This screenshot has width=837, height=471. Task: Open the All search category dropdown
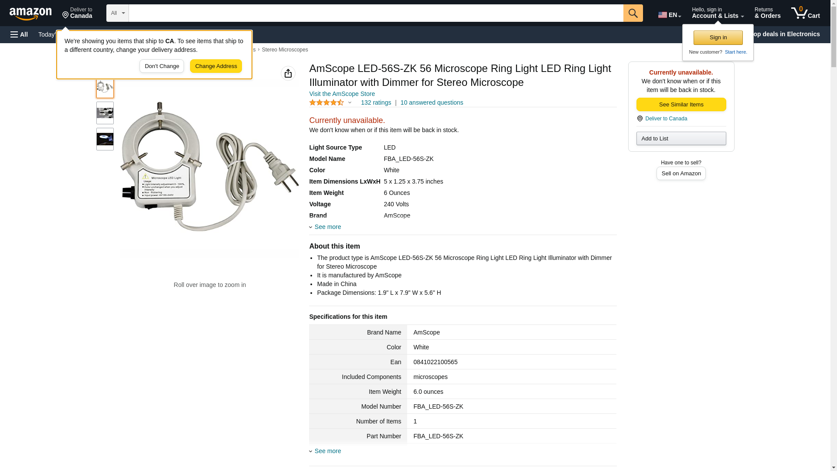point(117,13)
